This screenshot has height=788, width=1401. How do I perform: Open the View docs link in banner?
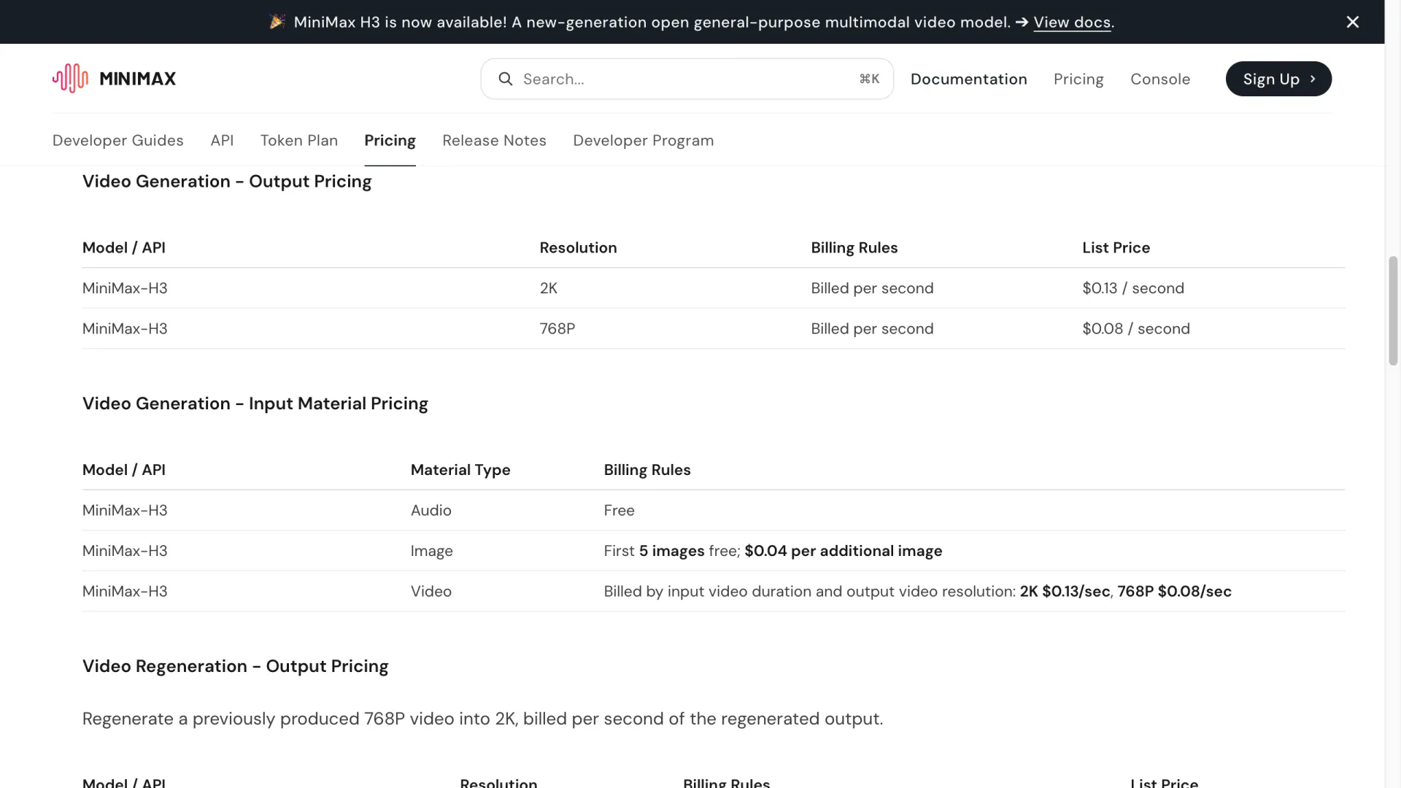point(1072,22)
